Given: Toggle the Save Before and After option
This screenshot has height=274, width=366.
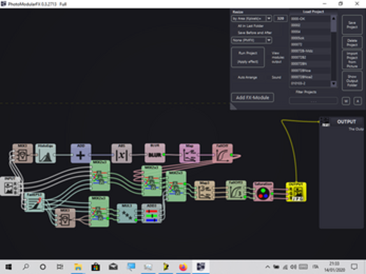Looking at the screenshot, I should [254, 32].
